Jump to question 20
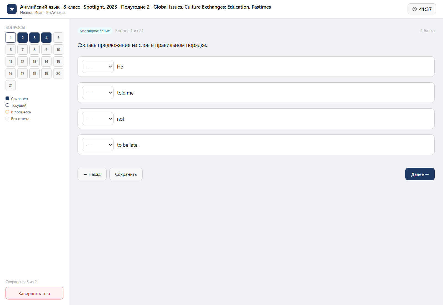443x305 pixels. [x=58, y=73]
